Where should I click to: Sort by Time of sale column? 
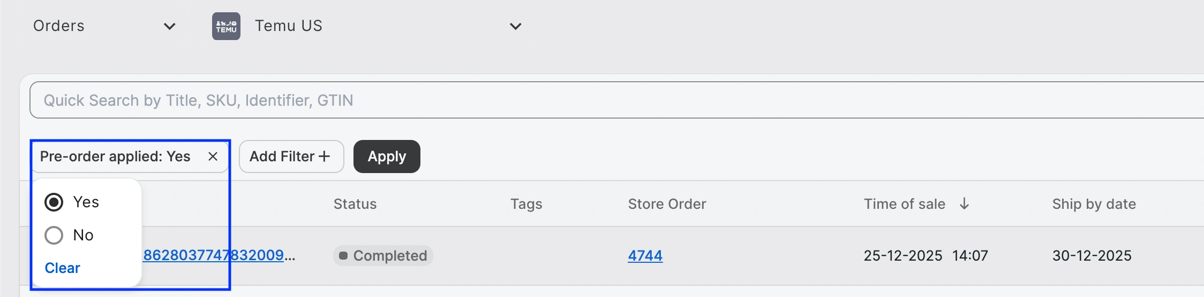pyautogui.click(x=904, y=204)
